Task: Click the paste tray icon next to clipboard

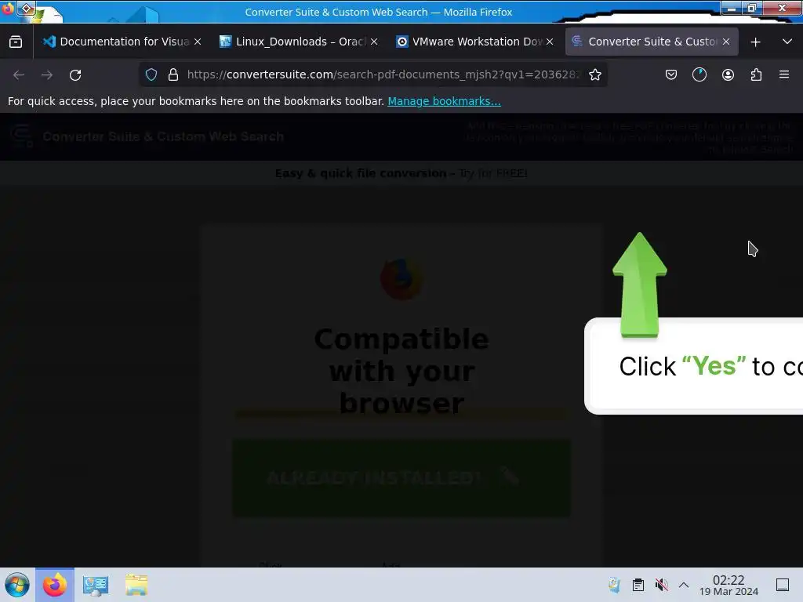Action: (x=614, y=585)
